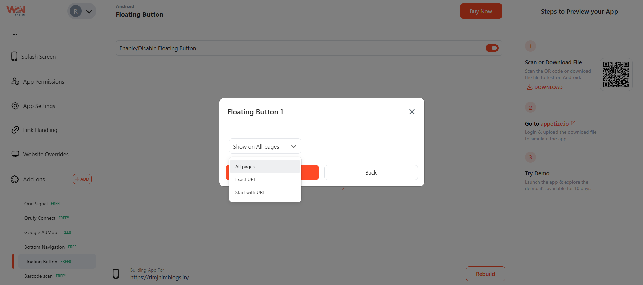643x285 pixels.
Task: Disable the Floating Button toggle switch
Action: pos(492,48)
